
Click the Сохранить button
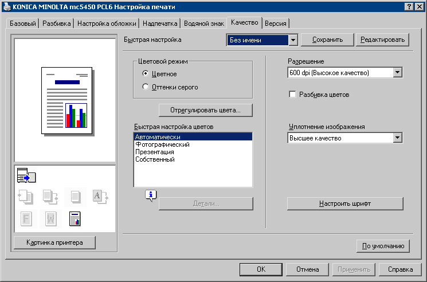[x=327, y=40]
